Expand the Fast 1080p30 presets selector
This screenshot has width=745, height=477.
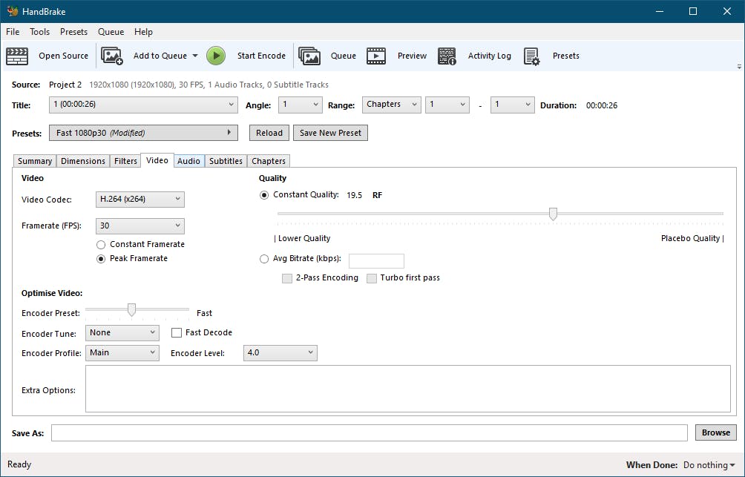tap(143, 133)
